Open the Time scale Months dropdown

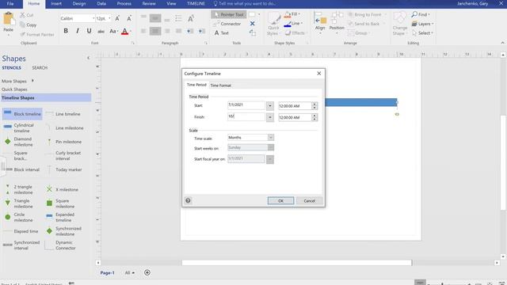click(271, 138)
